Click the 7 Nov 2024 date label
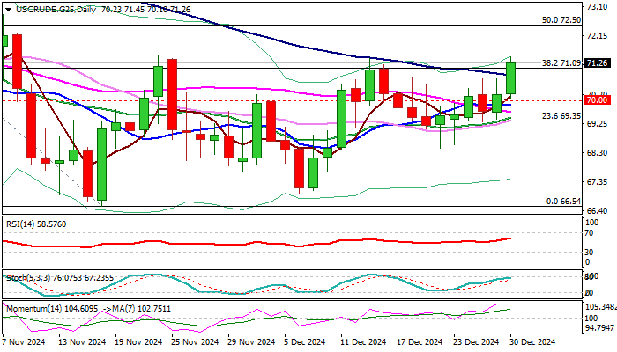 click(x=23, y=342)
